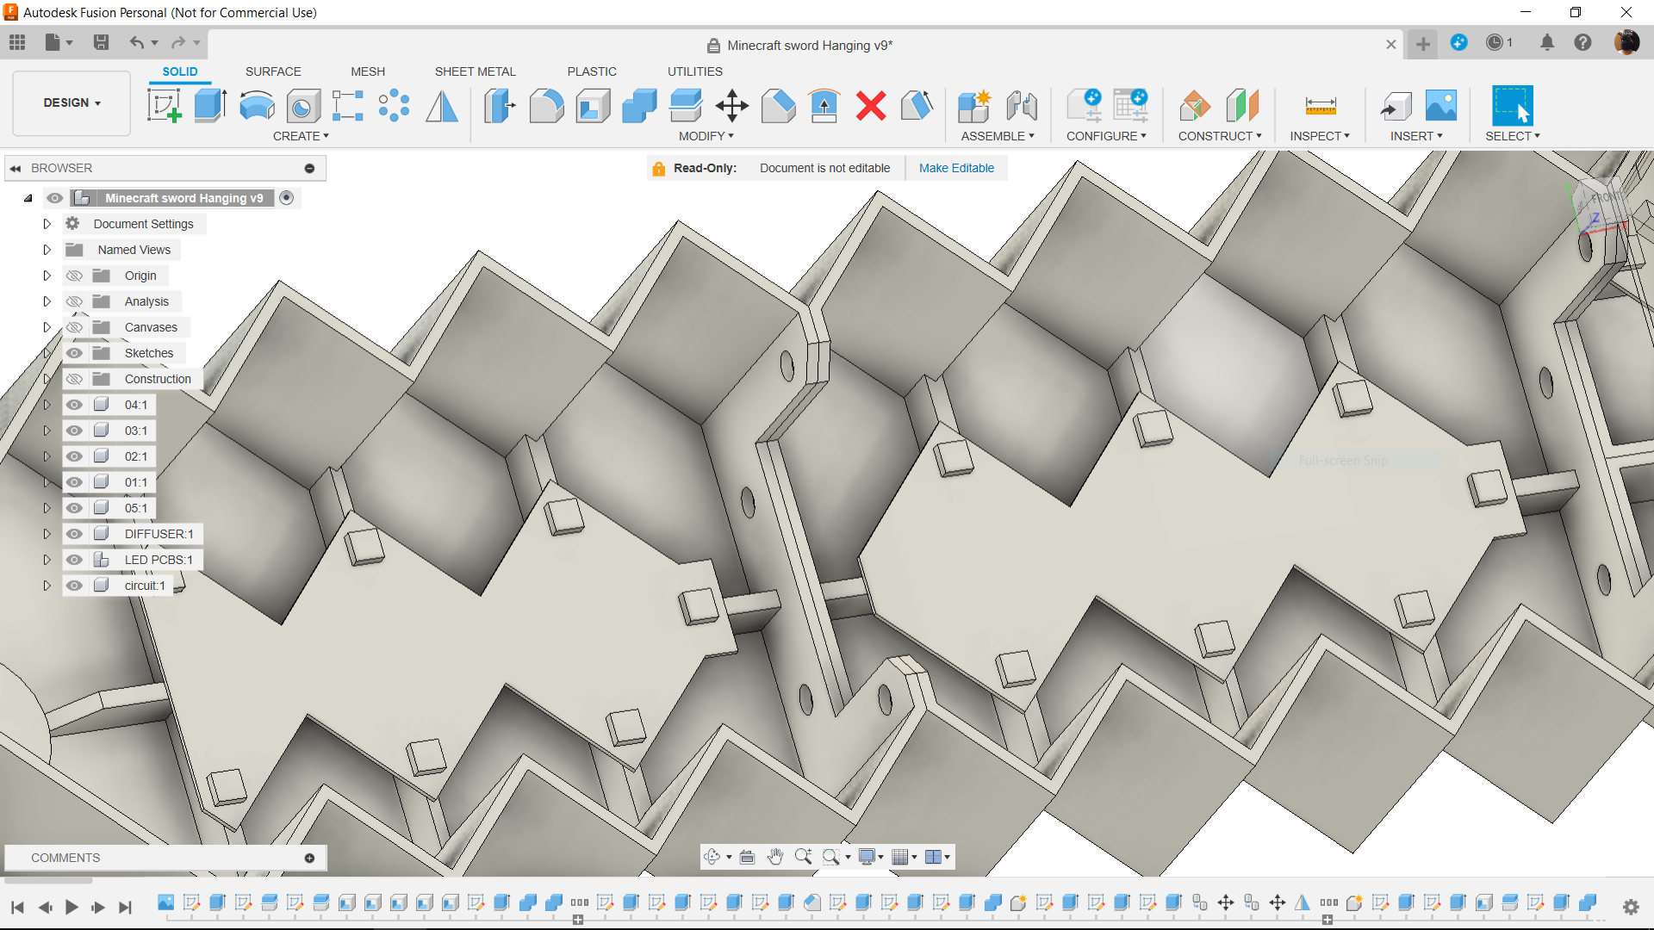Switch to the MESH tab
1654x930 pixels.
click(x=368, y=71)
